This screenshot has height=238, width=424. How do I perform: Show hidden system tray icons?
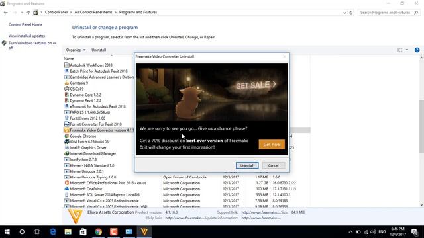click(350, 232)
